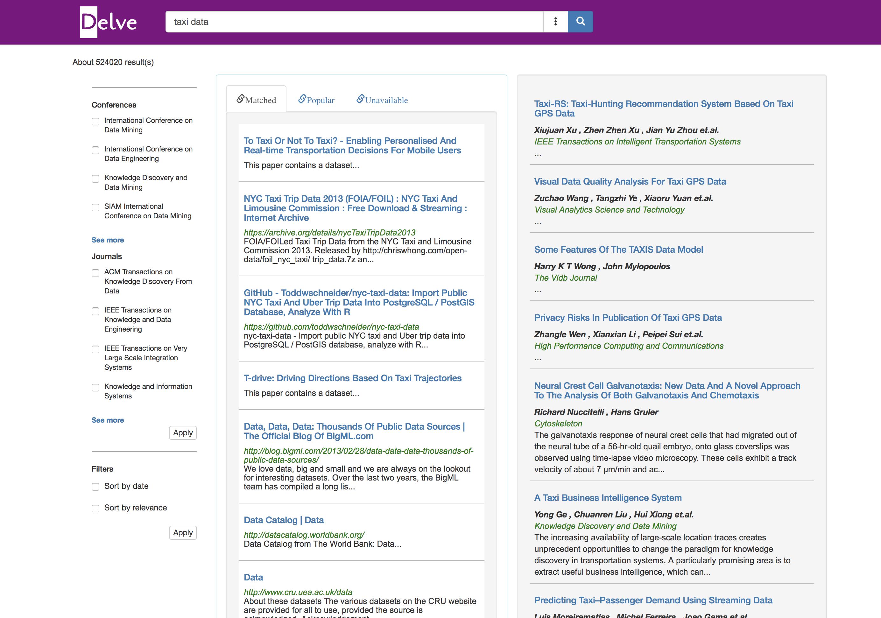
Task: Click authors Xiujuan Xu, Zhen Zhen Xu line
Action: [x=626, y=130]
